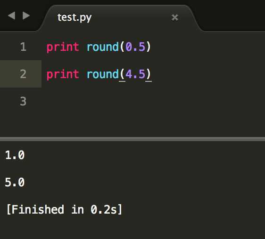Screen dimensions: 265x239
Task: Click the 0.5 number literal
Action: [135, 47]
